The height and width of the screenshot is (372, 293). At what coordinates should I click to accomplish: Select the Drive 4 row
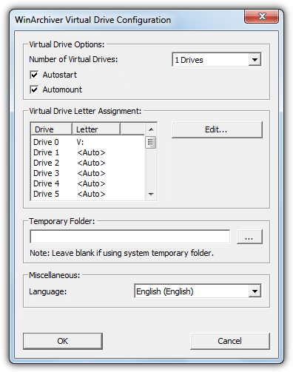pos(88,183)
